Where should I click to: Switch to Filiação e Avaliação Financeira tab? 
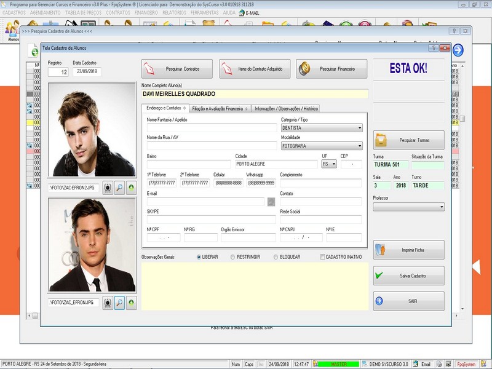pos(220,109)
